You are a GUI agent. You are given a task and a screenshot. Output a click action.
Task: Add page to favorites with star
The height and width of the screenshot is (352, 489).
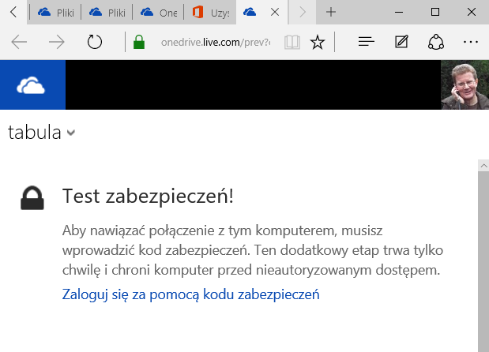tap(318, 42)
